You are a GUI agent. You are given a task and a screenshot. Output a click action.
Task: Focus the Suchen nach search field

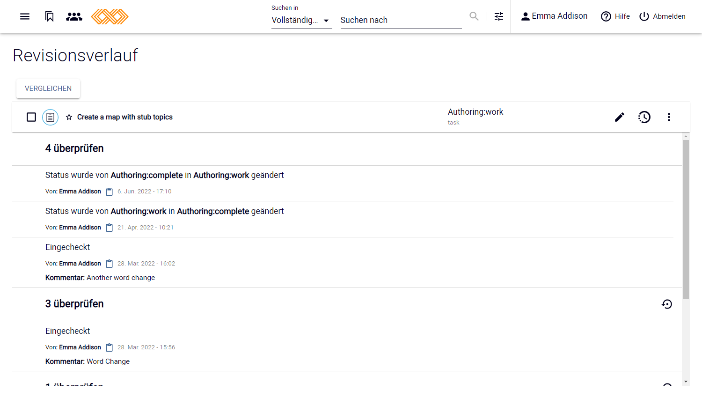click(x=401, y=20)
